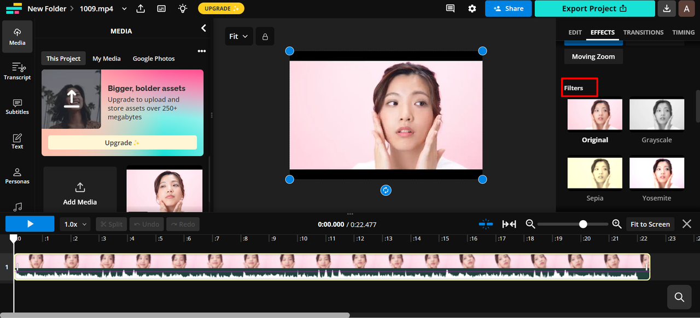
Task: Collapse the Media panel with the chevron
Action: tap(203, 28)
